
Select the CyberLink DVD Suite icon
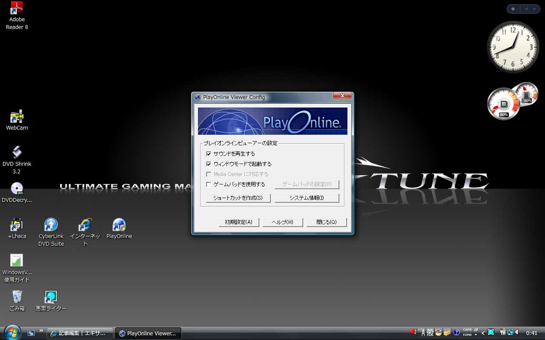pyautogui.click(x=51, y=232)
